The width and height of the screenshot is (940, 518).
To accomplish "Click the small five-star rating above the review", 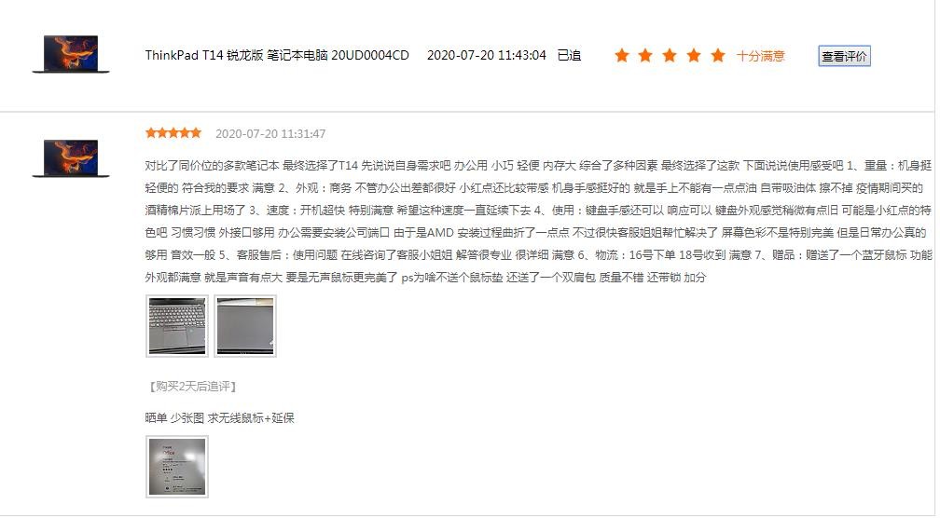I will [x=173, y=133].
